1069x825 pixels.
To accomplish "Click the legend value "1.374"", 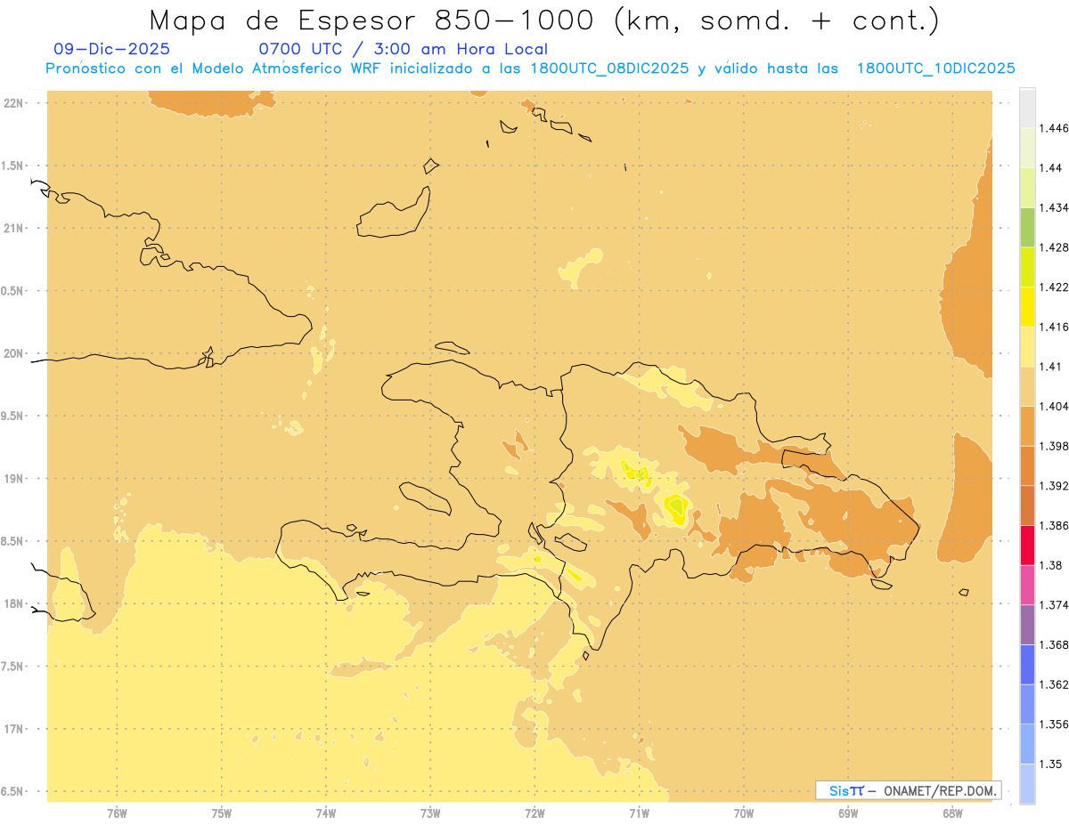I will pyautogui.click(x=1056, y=605).
